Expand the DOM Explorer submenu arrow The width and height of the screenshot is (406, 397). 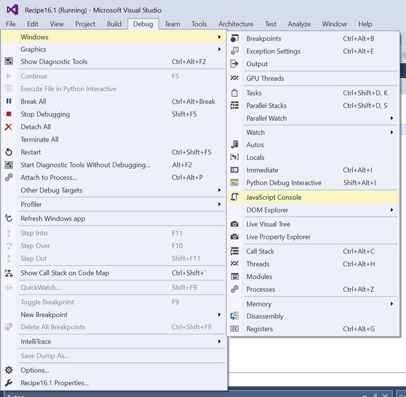point(392,209)
